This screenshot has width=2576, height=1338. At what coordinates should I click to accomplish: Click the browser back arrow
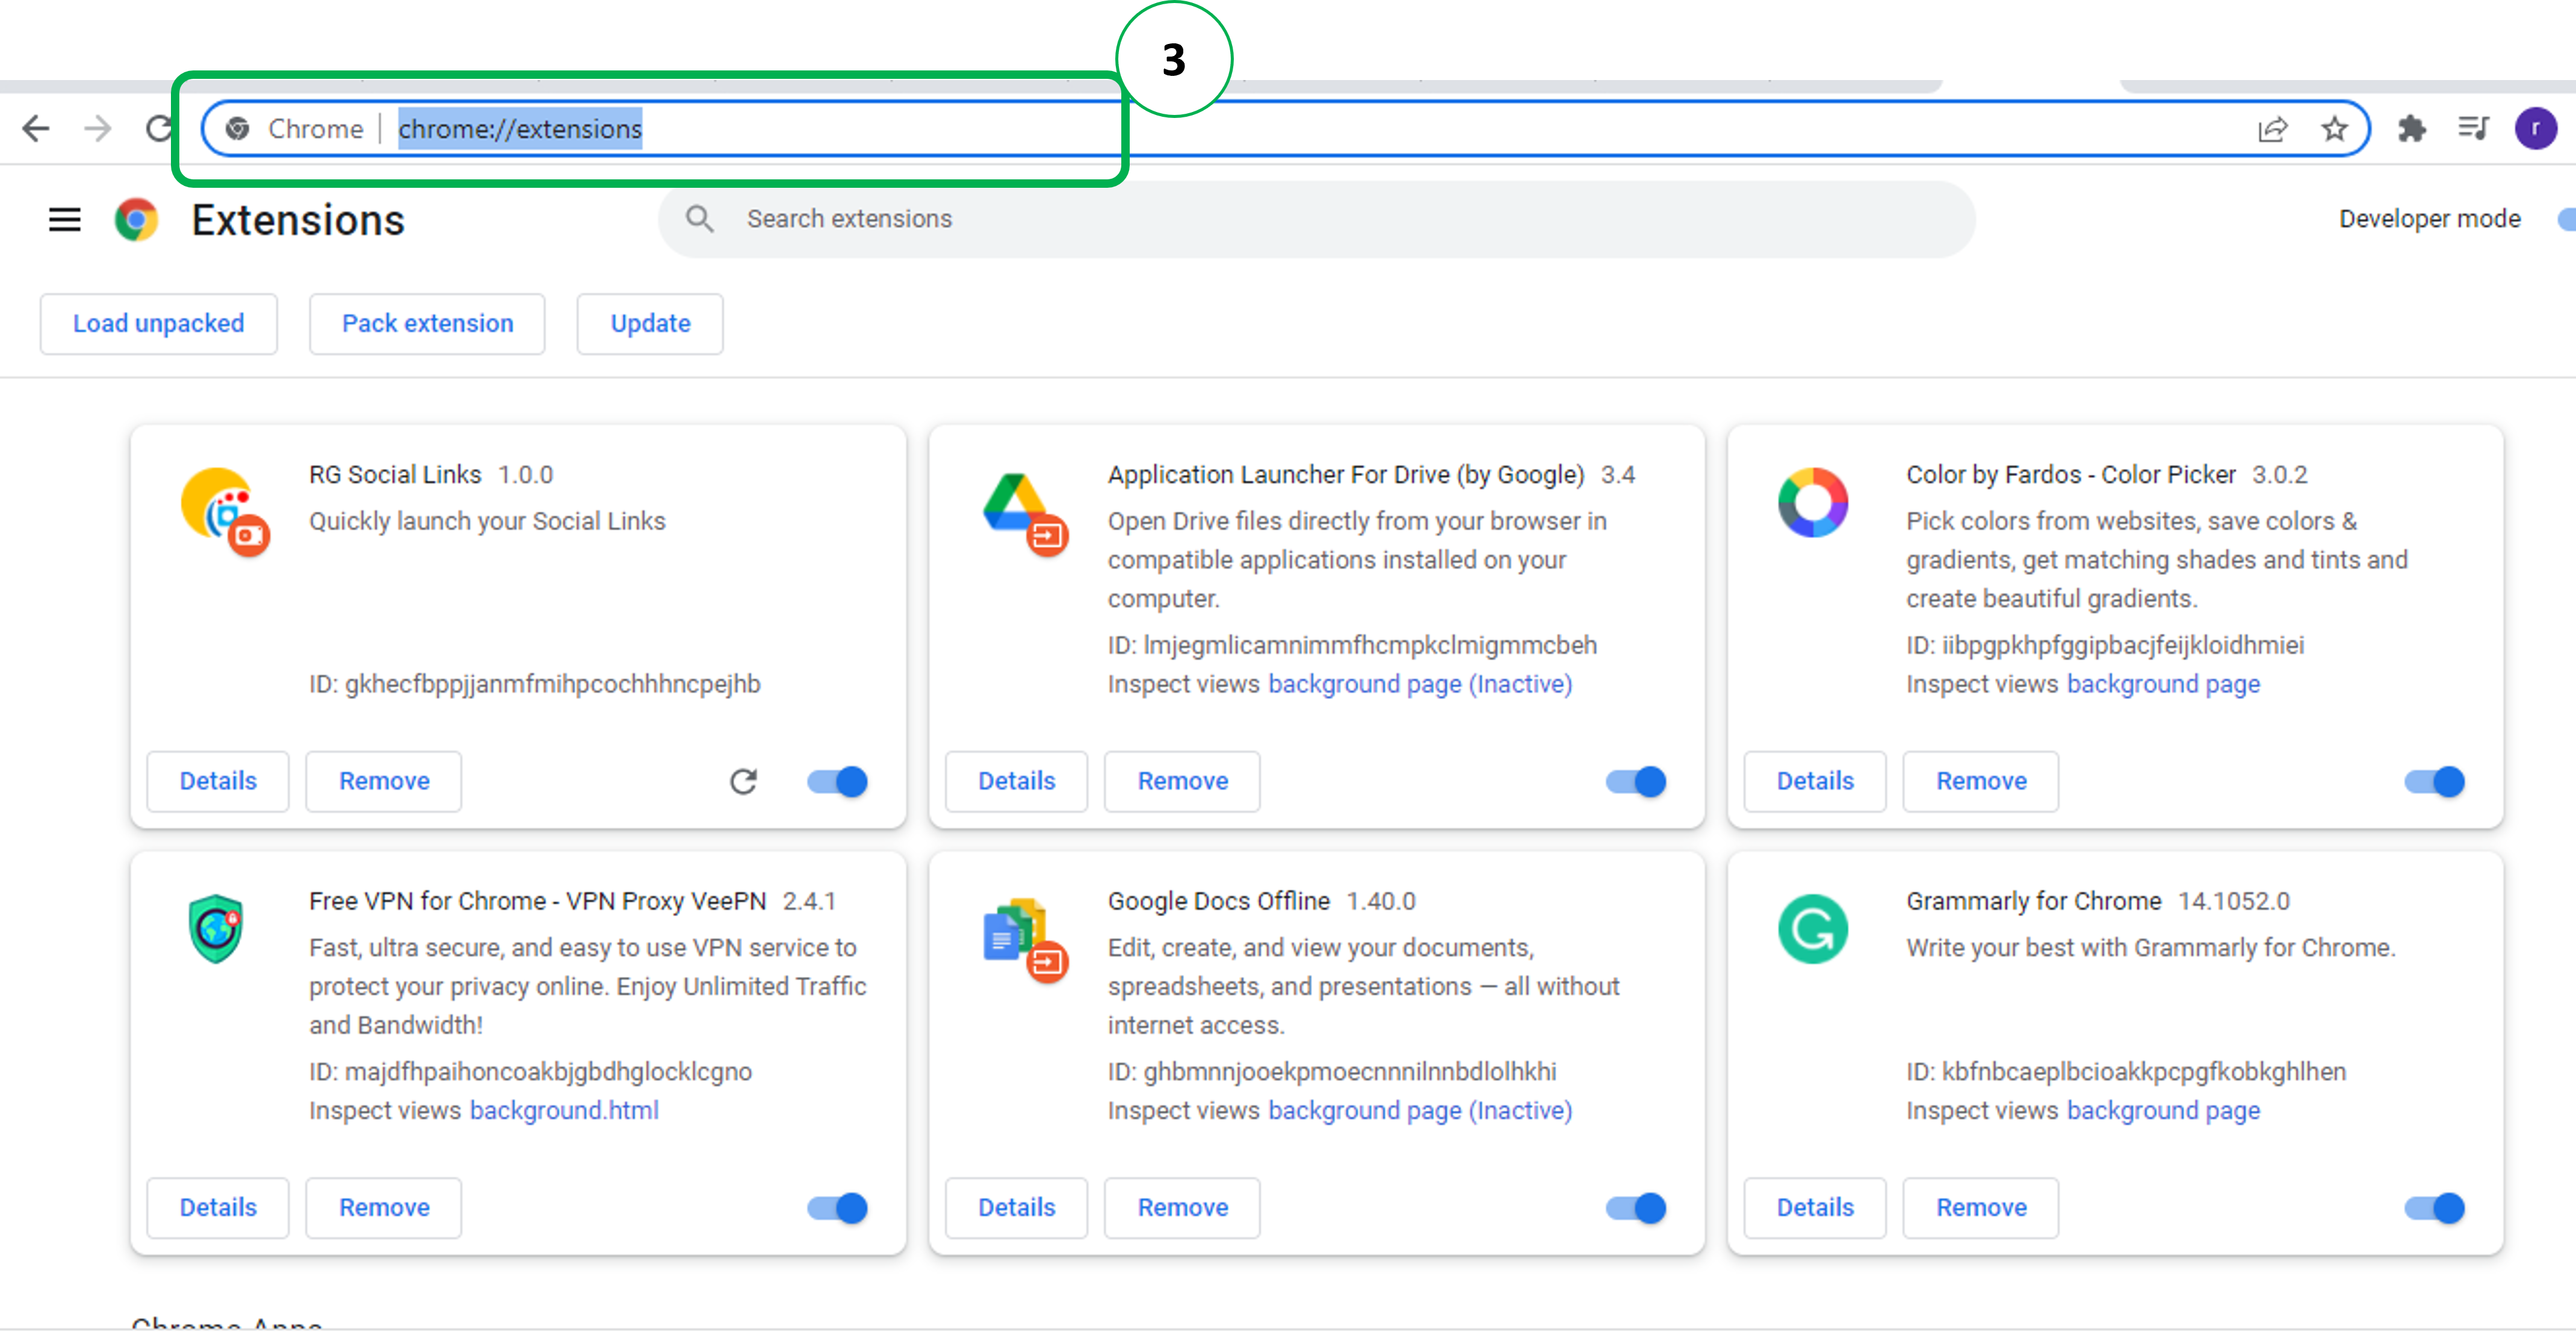36,128
